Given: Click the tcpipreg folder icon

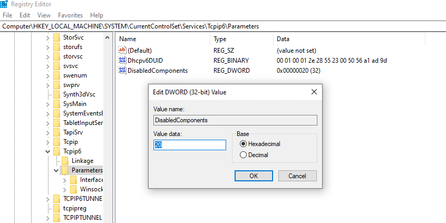Looking at the screenshot, I should click(57, 208).
